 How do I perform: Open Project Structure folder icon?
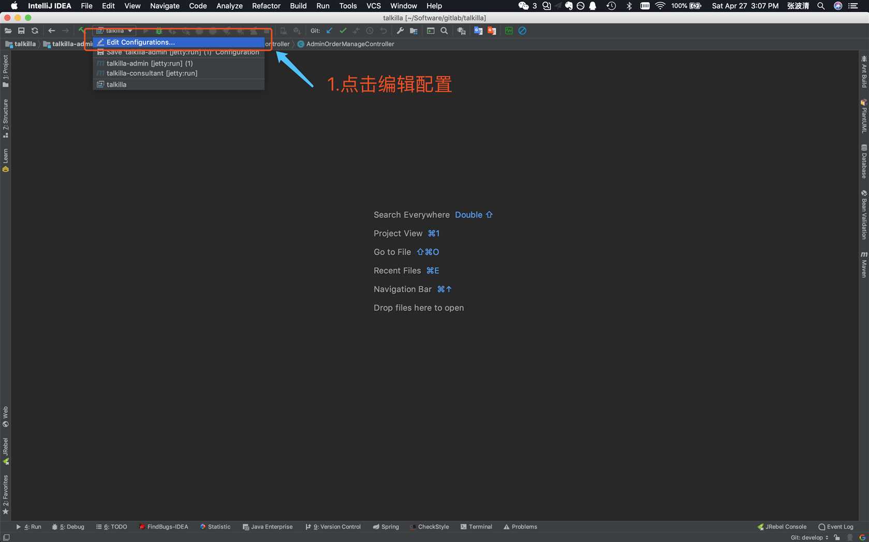tap(414, 31)
